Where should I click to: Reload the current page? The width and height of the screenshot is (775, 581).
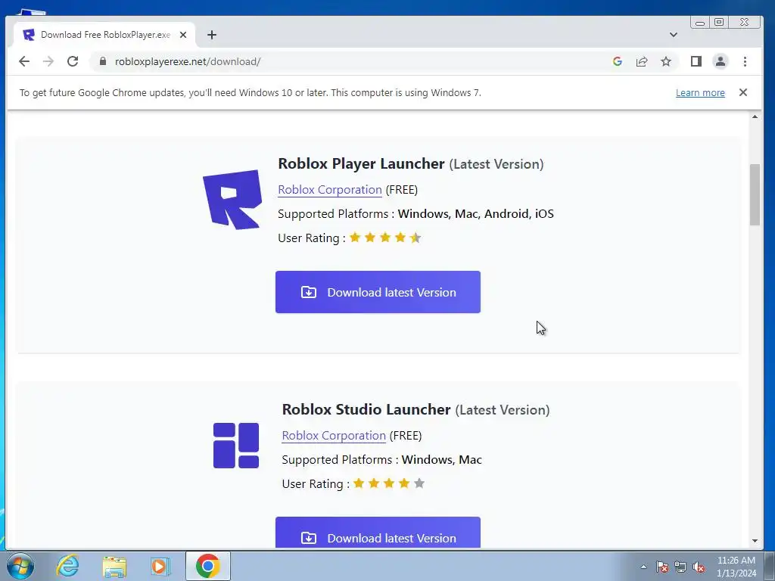click(73, 61)
